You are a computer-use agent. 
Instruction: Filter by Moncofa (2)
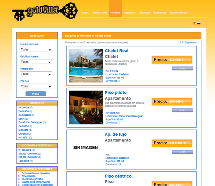click(x=25, y=130)
